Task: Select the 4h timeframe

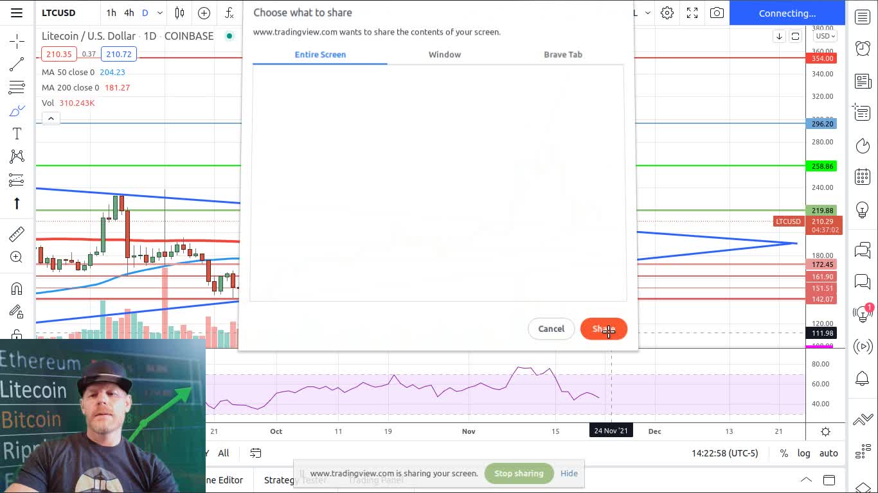Action: pyautogui.click(x=129, y=13)
